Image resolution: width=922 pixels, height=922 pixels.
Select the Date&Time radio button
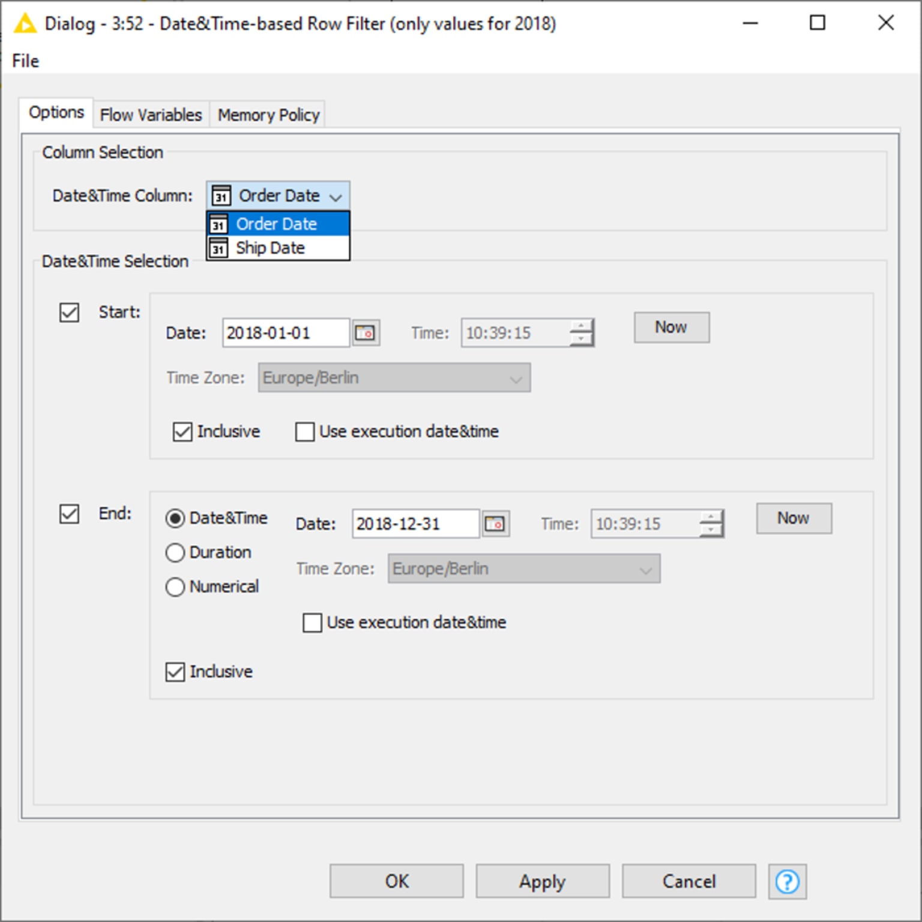click(175, 518)
